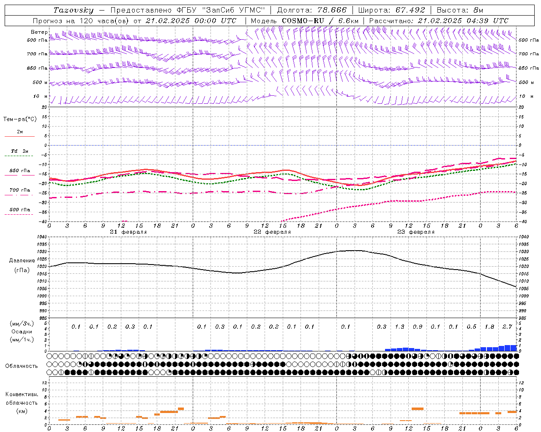Click the 'Осадки' precipitation label

22,332
